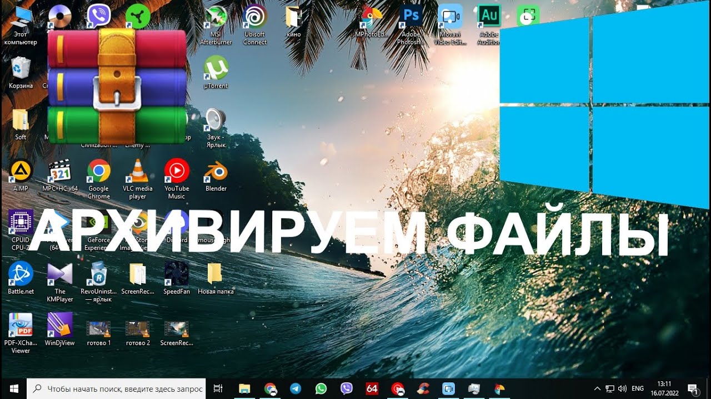The image size is (711, 399).
Task: Launch PDF-XChange Viewer shortcut
Action: (x=21, y=334)
